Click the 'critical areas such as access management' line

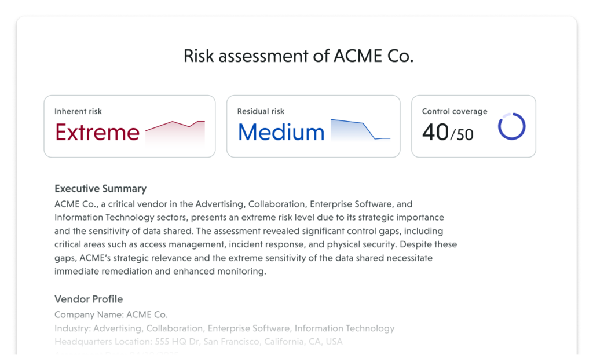tap(255, 244)
